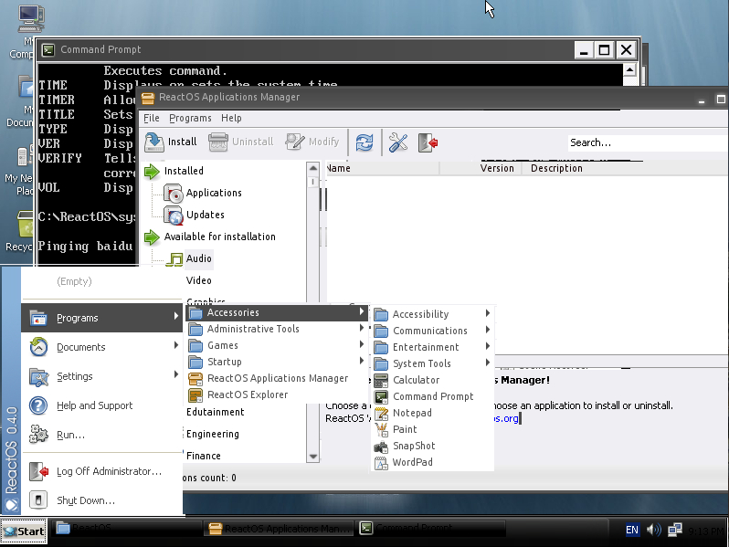
Task: Click Shut Down in the Start menu
Action: [x=86, y=500]
